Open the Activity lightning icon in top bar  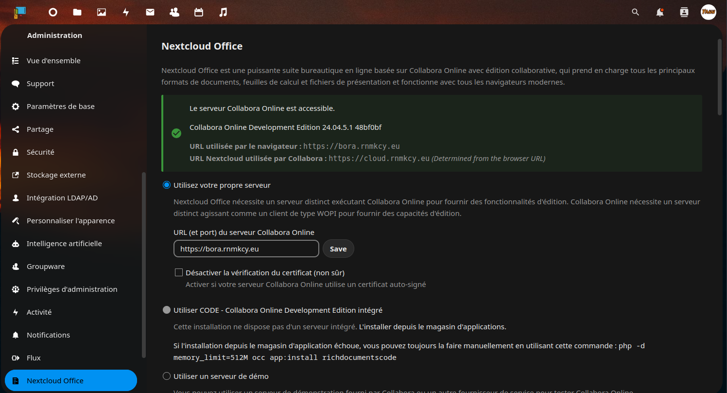click(x=126, y=13)
